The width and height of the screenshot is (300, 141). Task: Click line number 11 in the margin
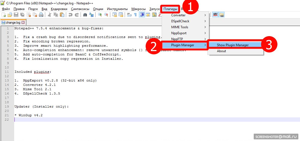[7, 72]
